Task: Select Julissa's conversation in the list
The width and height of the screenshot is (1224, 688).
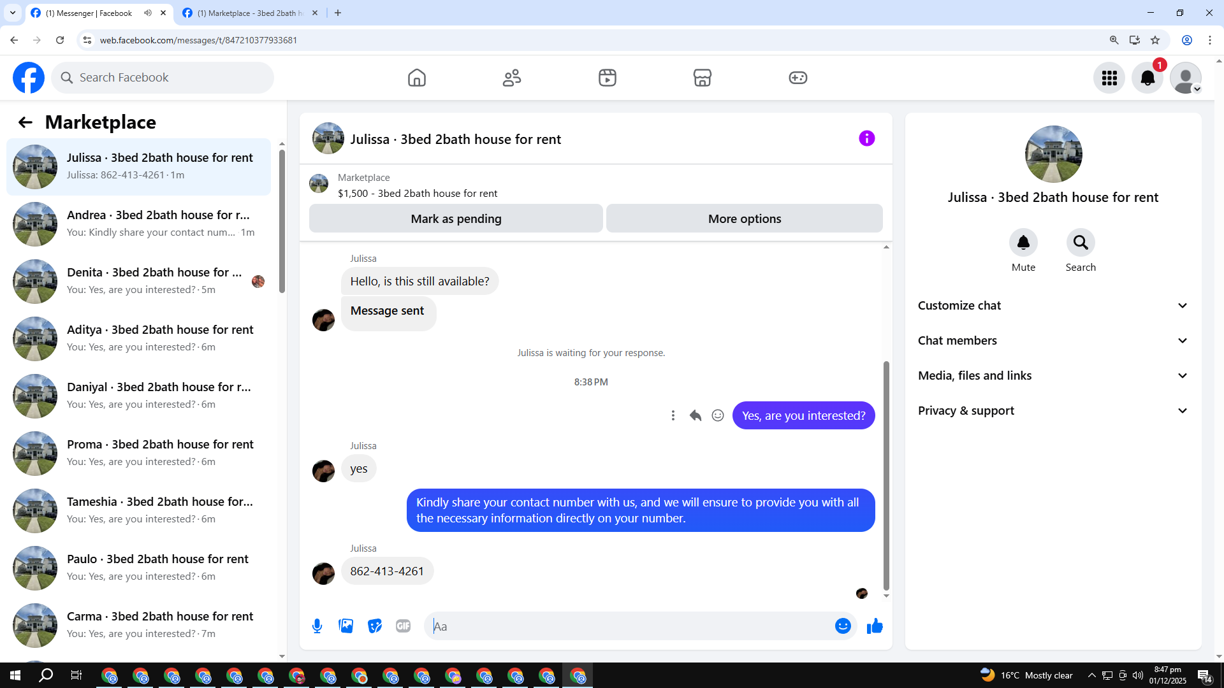Action: click(x=138, y=167)
